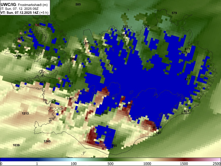The height and width of the screenshot is (166, 221).
Task: Click the map value label 1213
Action: (25, 113)
